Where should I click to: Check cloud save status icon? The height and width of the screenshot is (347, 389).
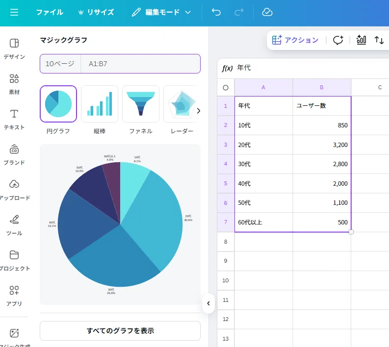(x=267, y=12)
